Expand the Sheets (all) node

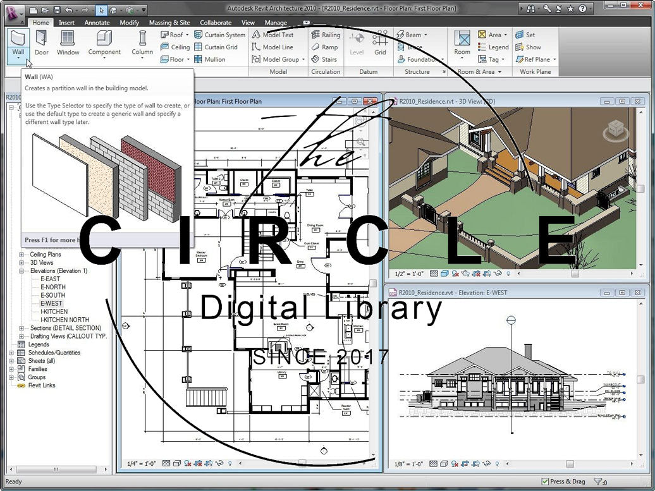11,361
